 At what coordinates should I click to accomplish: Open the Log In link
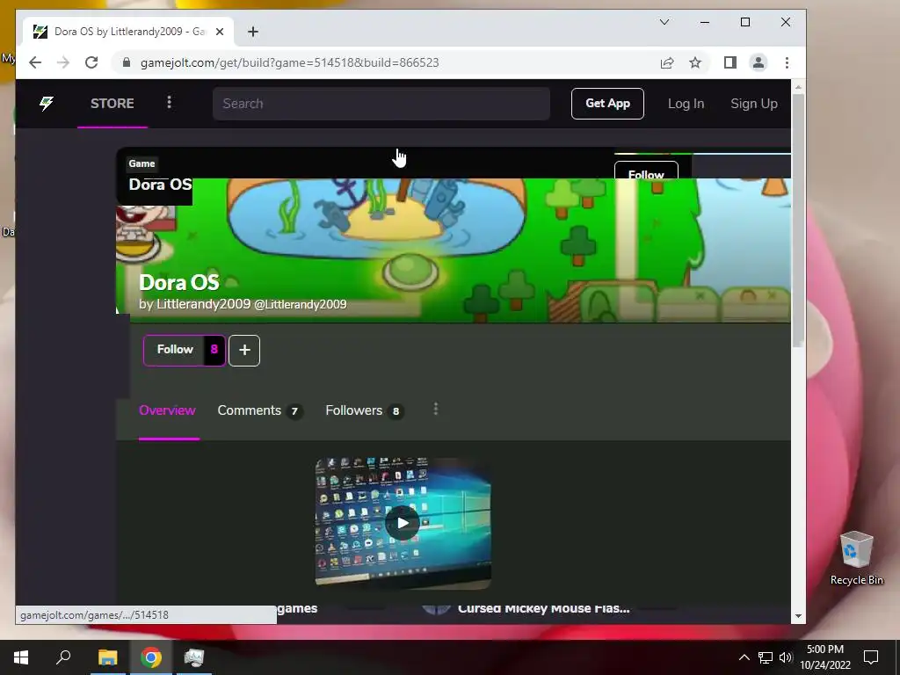coord(686,104)
